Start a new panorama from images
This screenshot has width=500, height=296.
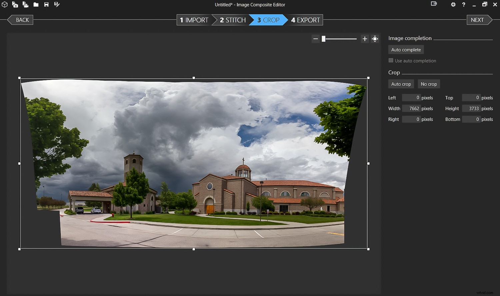(15, 5)
